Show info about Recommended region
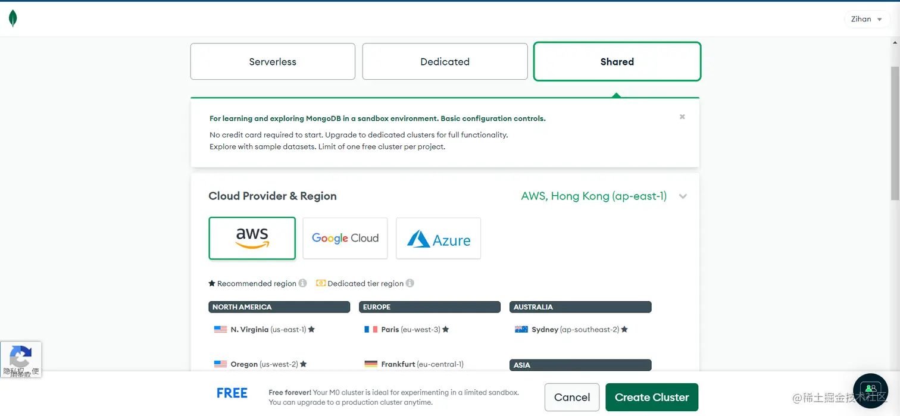This screenshot has width=900, height=416. (302, 283)
